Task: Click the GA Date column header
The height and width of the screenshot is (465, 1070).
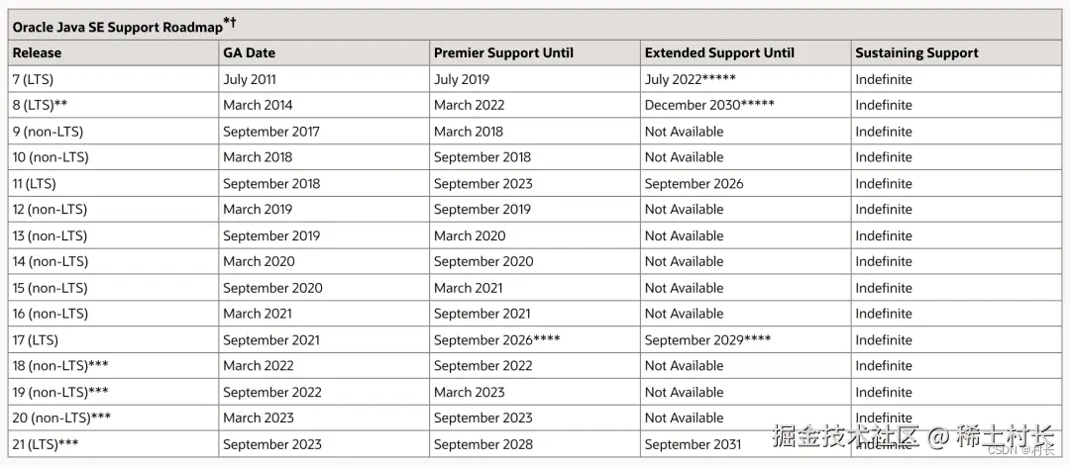Action: (x=249, y=53)
